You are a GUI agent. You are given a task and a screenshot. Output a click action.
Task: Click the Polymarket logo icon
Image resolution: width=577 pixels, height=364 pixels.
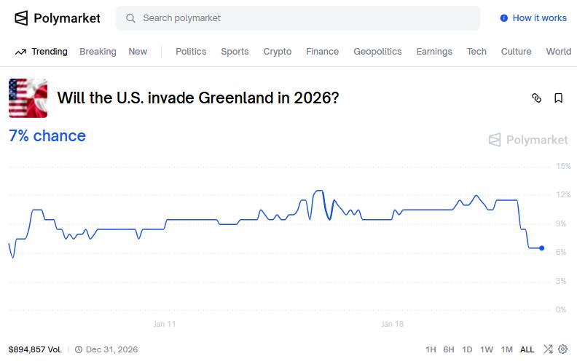22,18
